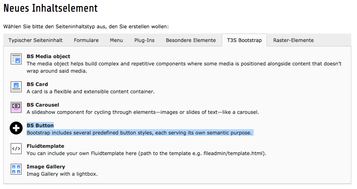Viewport: 357px width, 189px height.
Task: Click the BS Media object title link
Action: click(x=48, y=57)
